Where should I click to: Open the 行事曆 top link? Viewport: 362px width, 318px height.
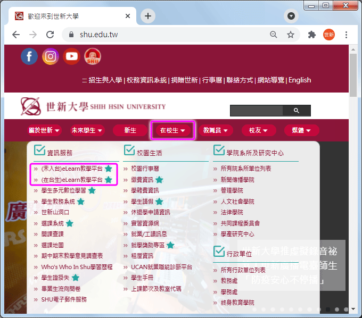pyautogui.click(x=212, y=80)
